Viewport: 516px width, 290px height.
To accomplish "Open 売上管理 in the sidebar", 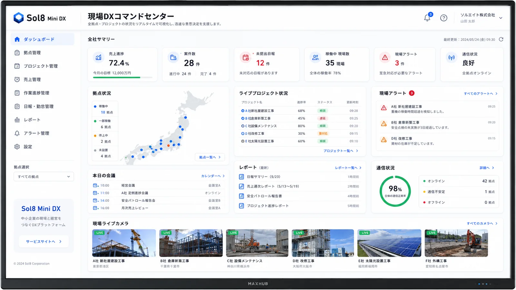I will click(x=43, y=79).
